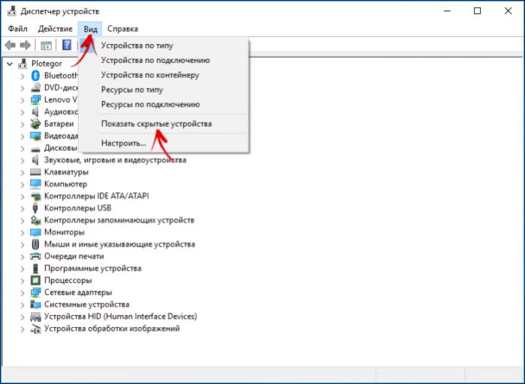Click the back arrow toolbar icon
This screenshot has width=525, height=384.
(x=10, y=45)
